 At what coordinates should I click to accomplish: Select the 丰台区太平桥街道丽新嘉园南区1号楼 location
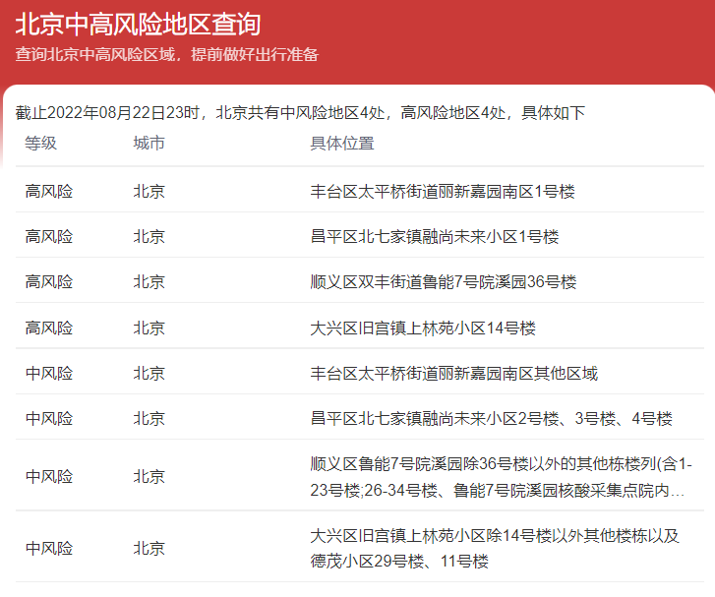coord(442,191)
